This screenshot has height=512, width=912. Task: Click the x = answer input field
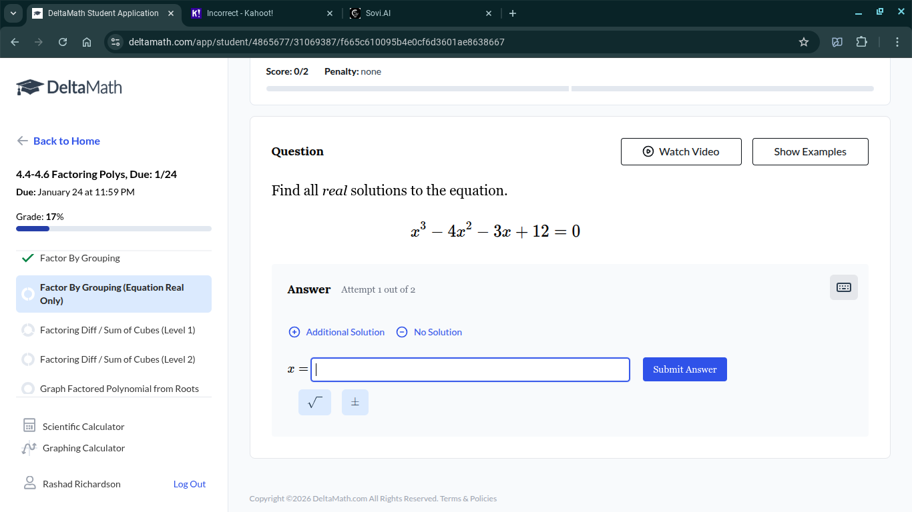point(470,369)
